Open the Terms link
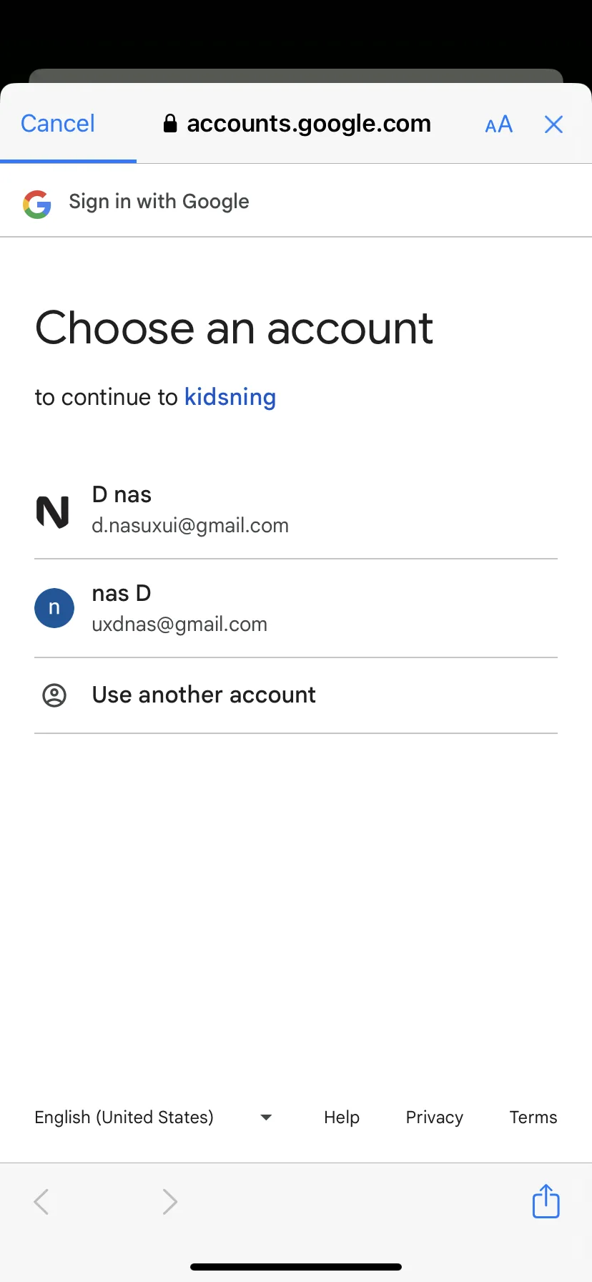This screenshot has width=592, height=1282. coord(533,1117)
